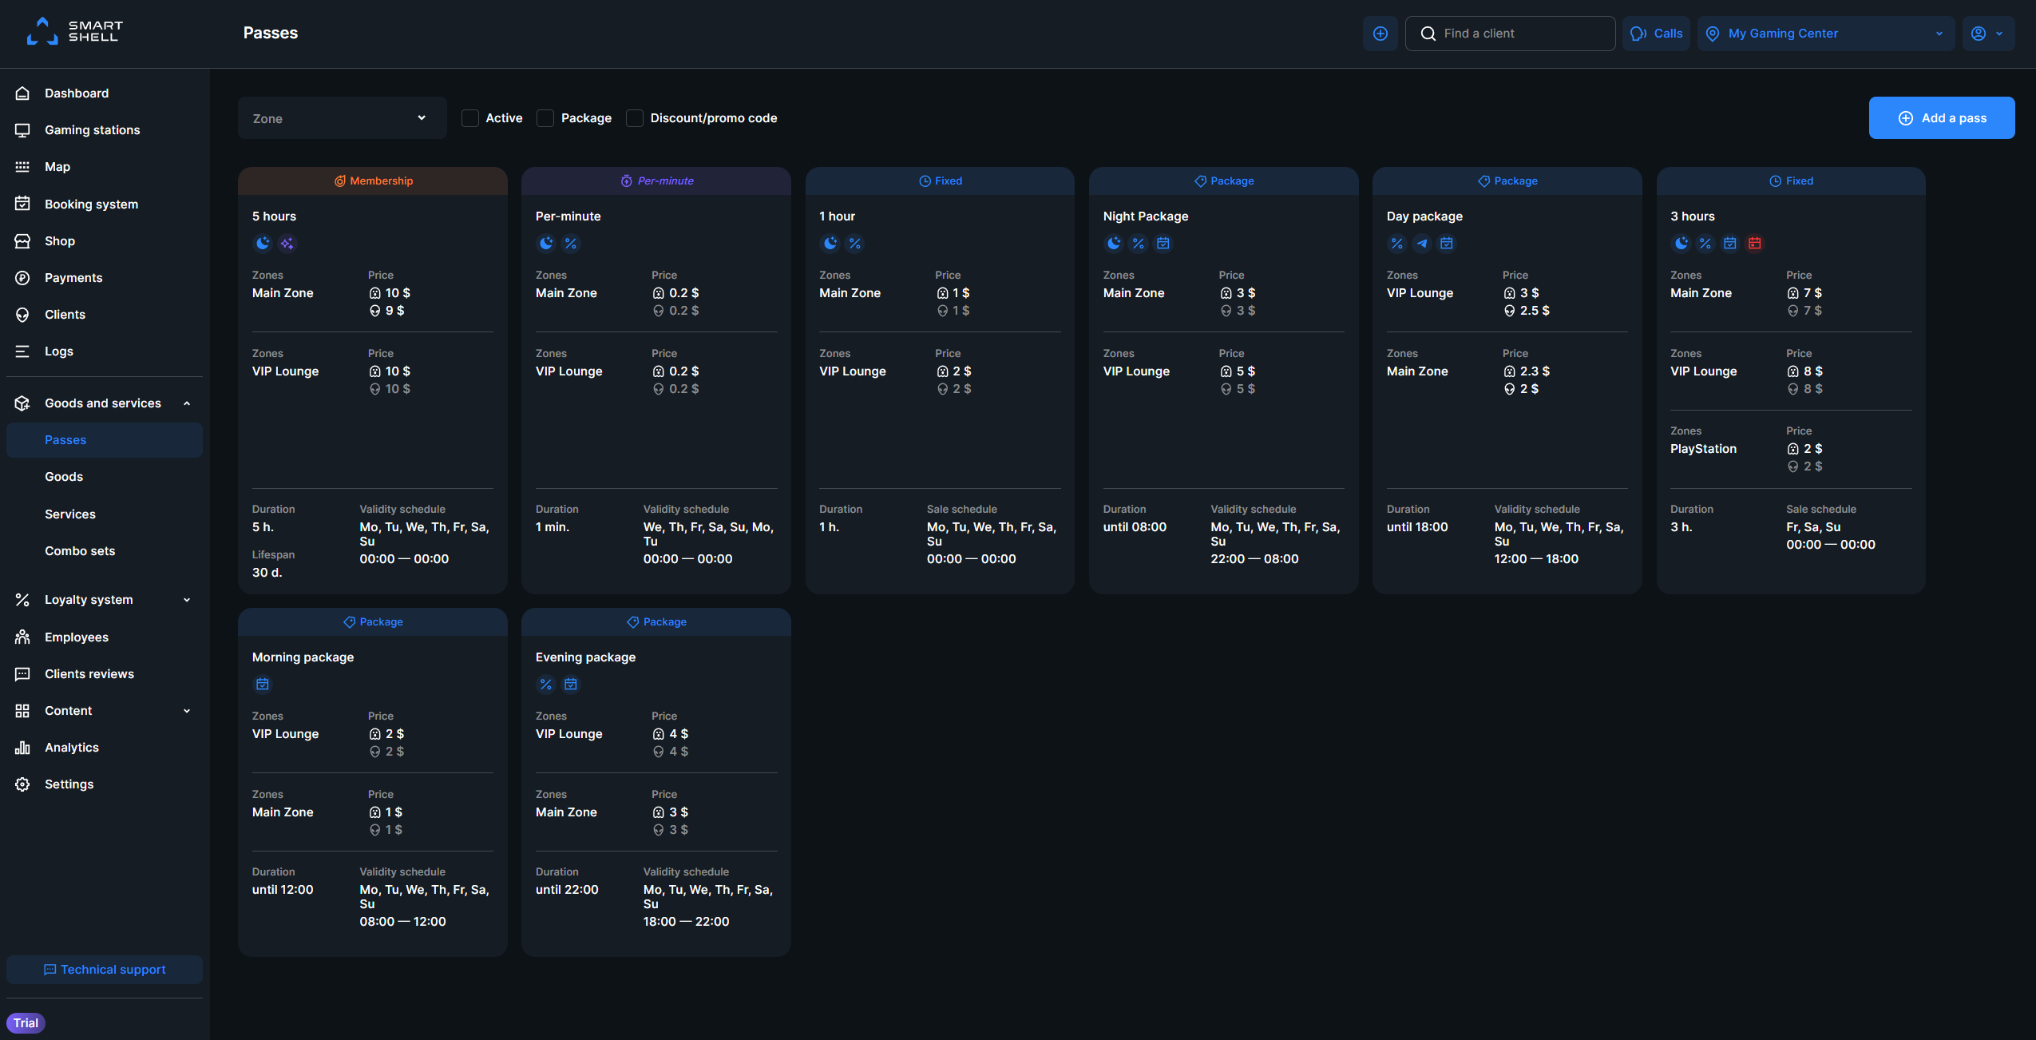Select the Map icon in the sidebar

(x=22, y=166)
